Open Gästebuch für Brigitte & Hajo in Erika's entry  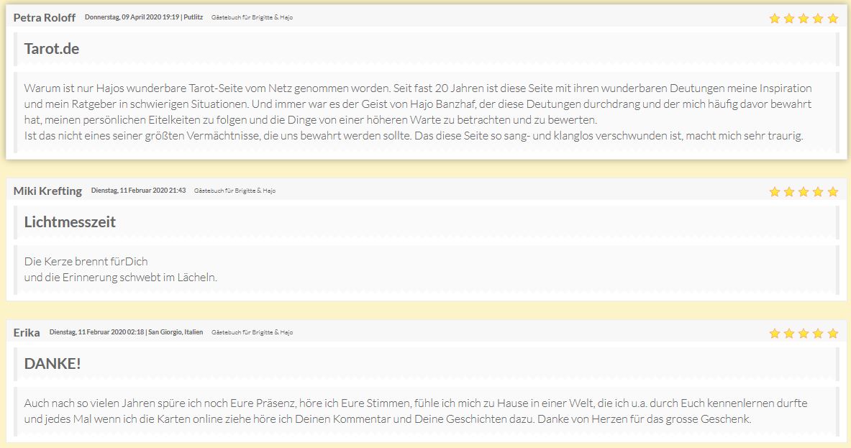[252, 332]
